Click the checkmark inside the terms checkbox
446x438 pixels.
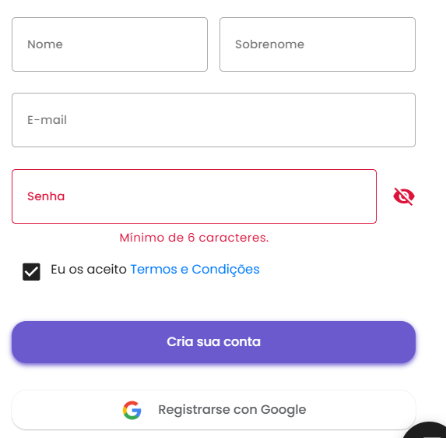[x=31, y=272]
